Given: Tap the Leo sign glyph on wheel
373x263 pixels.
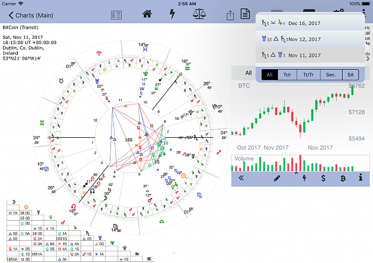Looking at the screenshot, I should [x=74, y=207].
